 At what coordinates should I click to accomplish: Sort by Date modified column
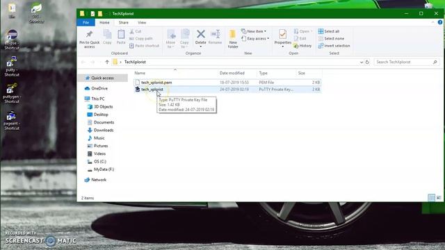(232, 73)
